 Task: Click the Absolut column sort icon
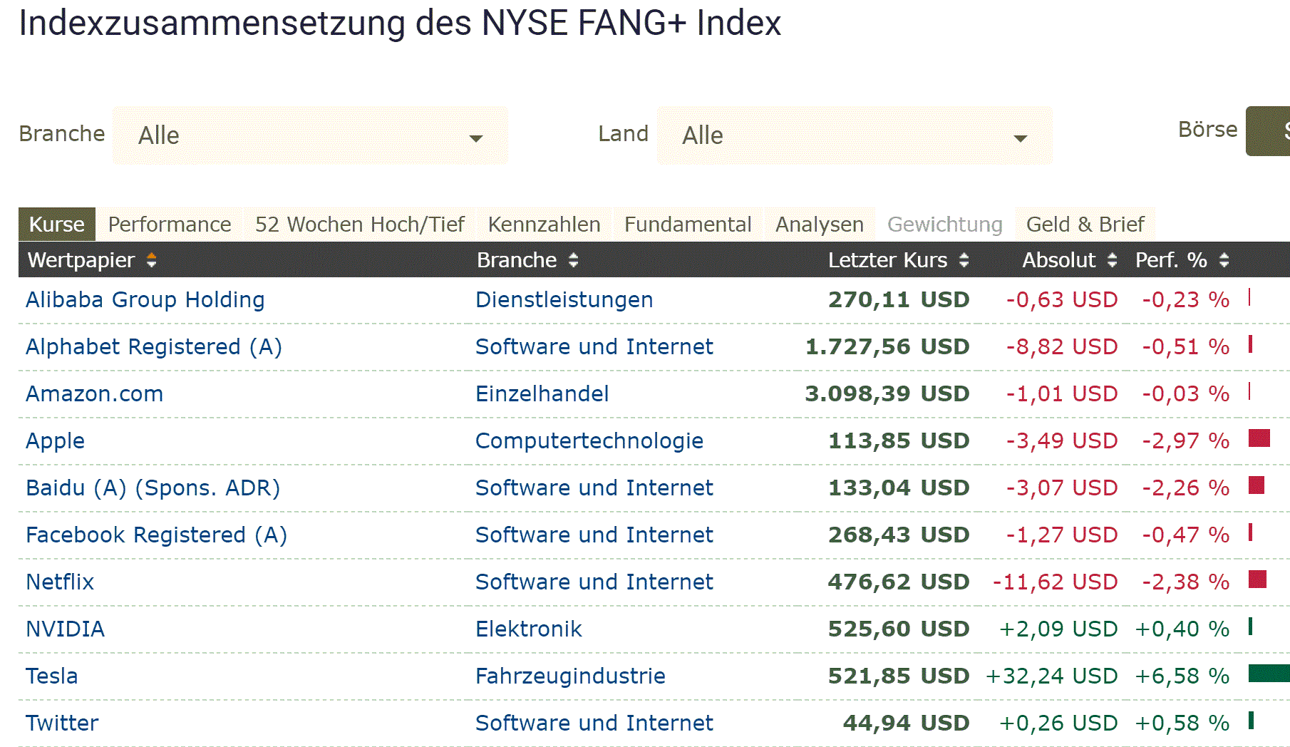coord(1112,260)
